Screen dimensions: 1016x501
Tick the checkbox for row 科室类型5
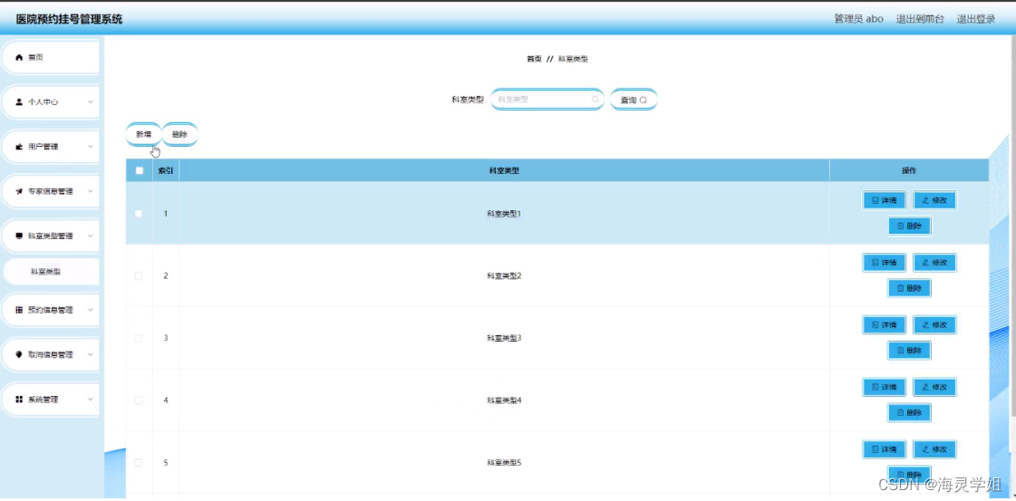point(138,462)
